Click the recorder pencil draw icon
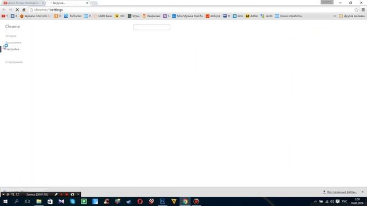Viewport: 367px width, 206px height. coord(56,195)
